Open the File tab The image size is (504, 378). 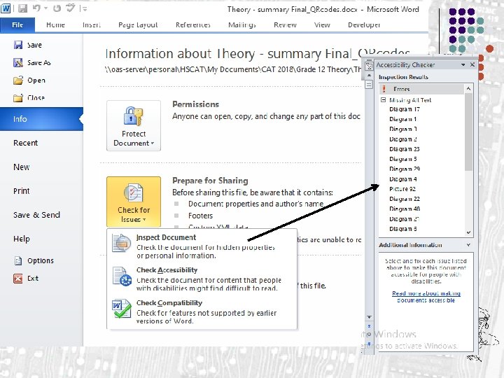point(17,24)
